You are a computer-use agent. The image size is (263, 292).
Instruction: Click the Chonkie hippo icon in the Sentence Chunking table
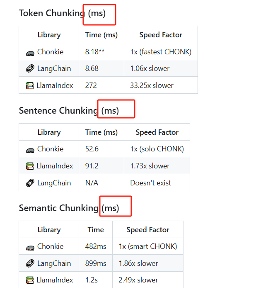coord(30,151)
